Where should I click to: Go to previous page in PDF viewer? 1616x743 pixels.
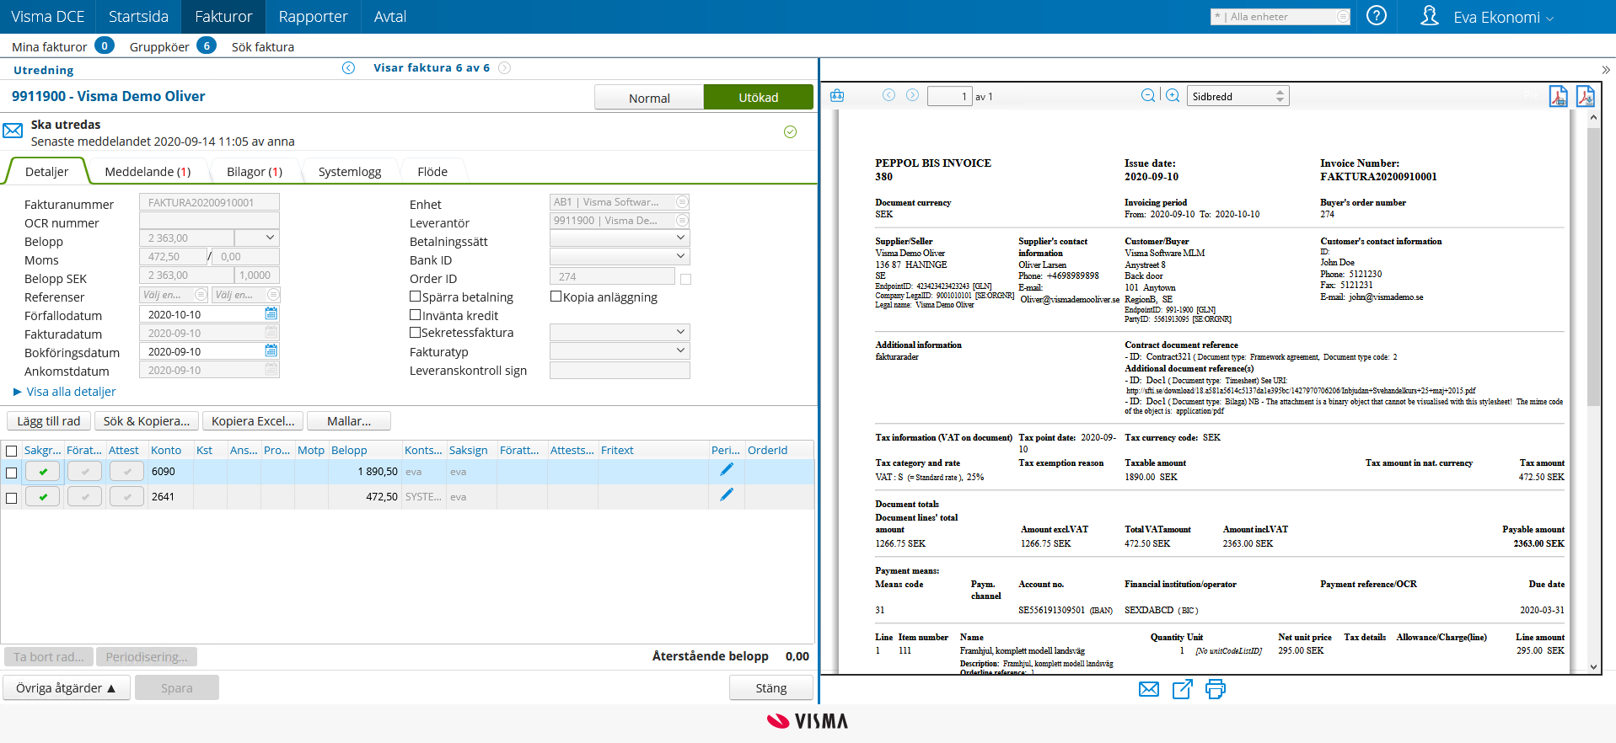point(889,95)
